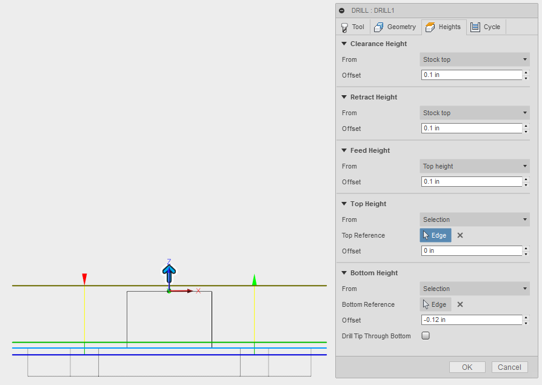The width and height of the screenshot is (542, 385).
Task: Click the highlighted Edge picker for Top Reference
Action: [435, 235]
